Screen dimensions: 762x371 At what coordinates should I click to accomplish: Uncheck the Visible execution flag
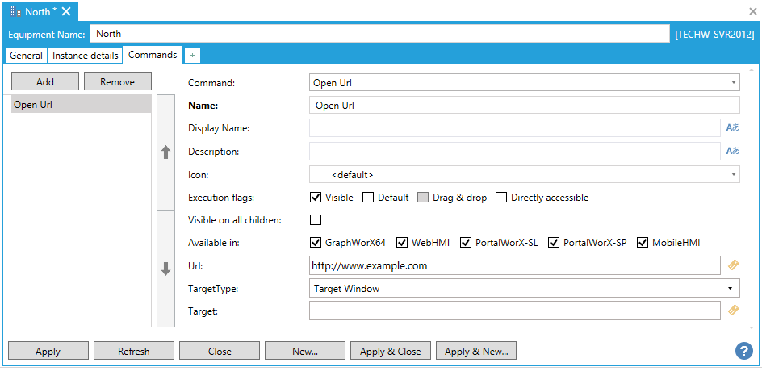[316, 198]
